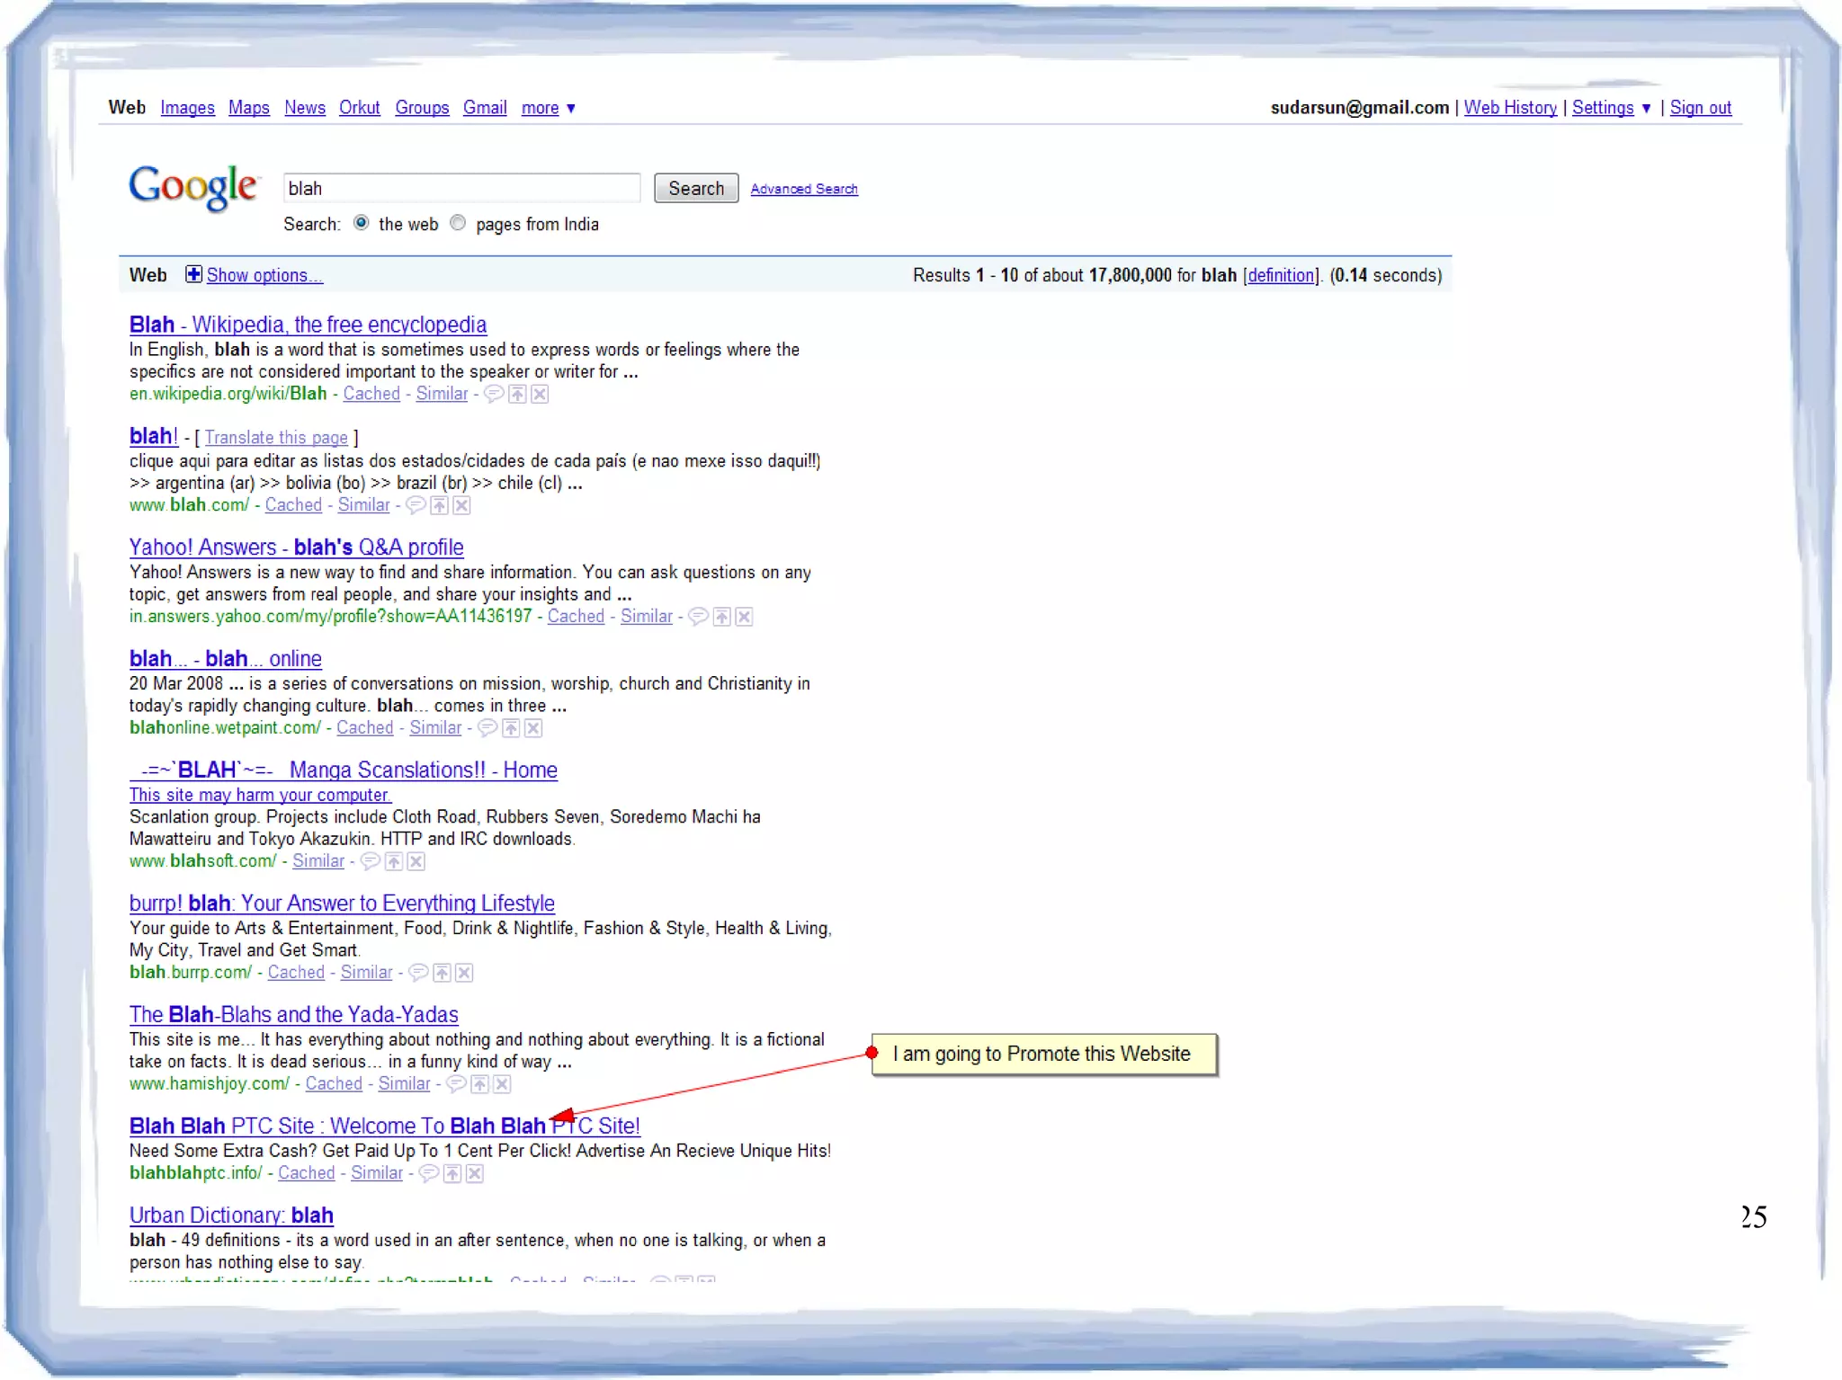Open Groups from the top bar
1842x1380 pixels.
pos(422,108)
